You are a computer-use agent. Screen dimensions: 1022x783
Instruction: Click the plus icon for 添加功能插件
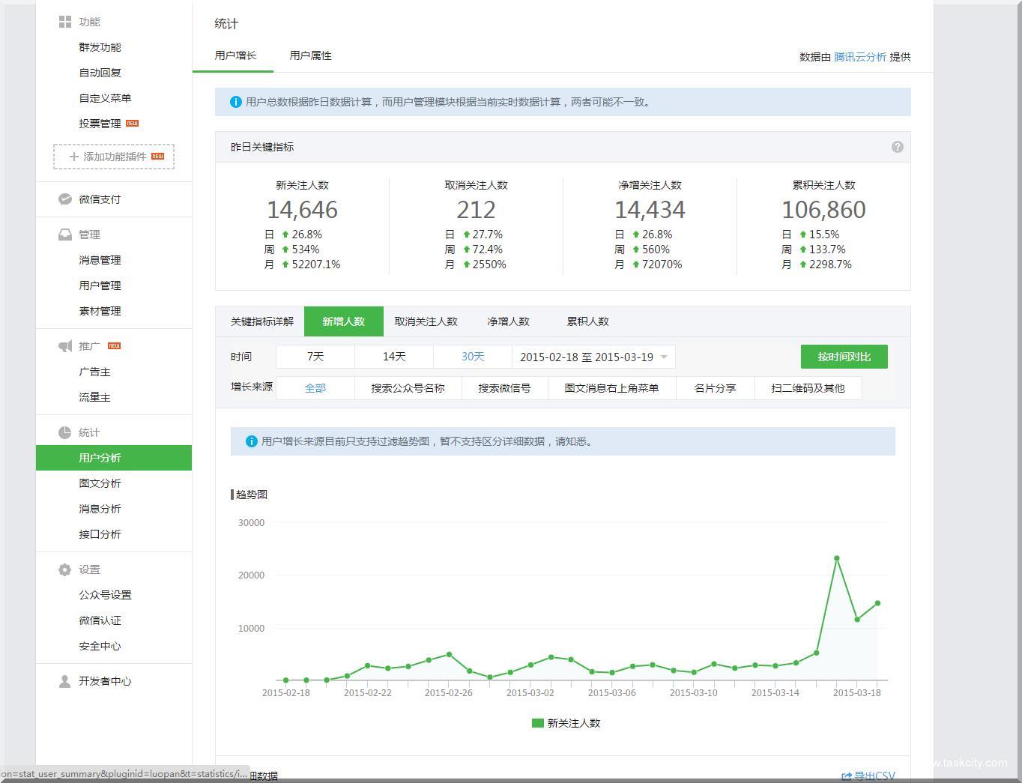point(74,157)
